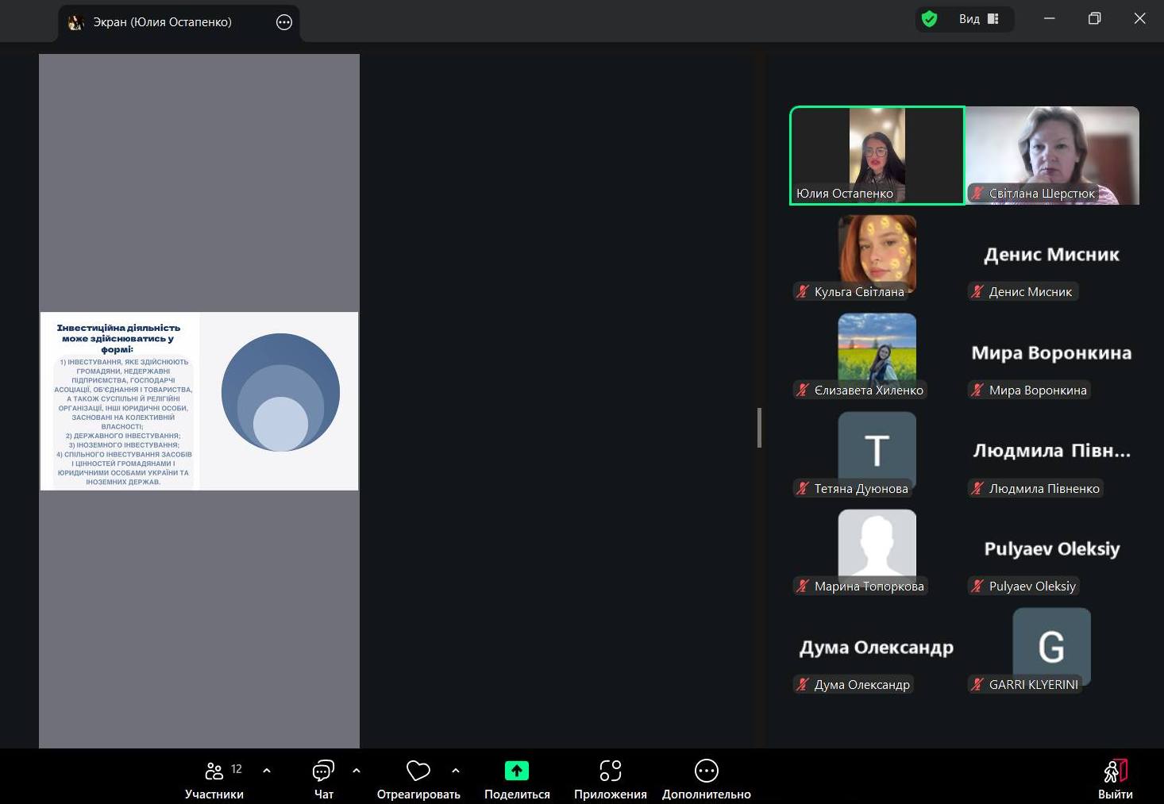Open the More options ellipsis in toolbar
Viewport: 1164px width, 804px height.
pos(706,771)
